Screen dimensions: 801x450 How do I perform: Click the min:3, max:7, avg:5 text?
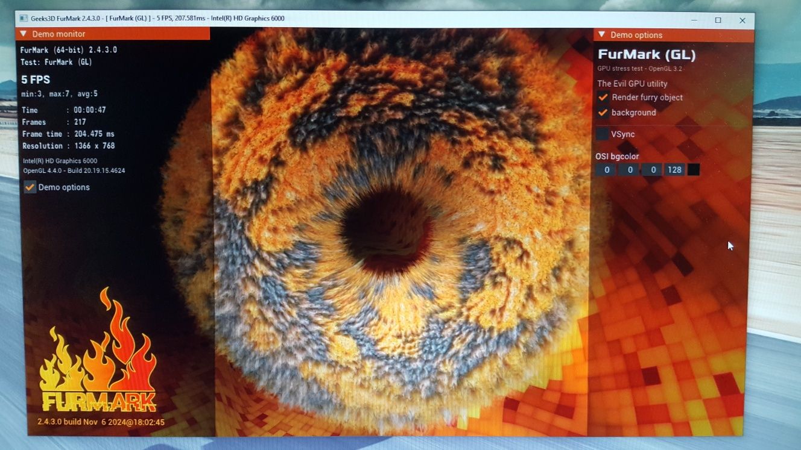59,94
